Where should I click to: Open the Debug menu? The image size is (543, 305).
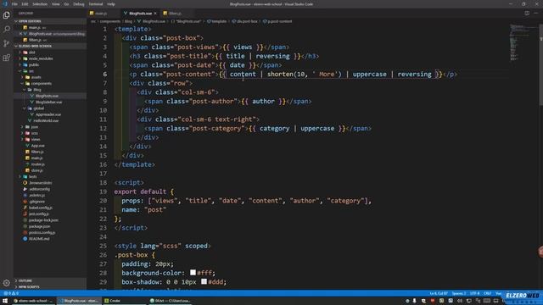(79, 4)
